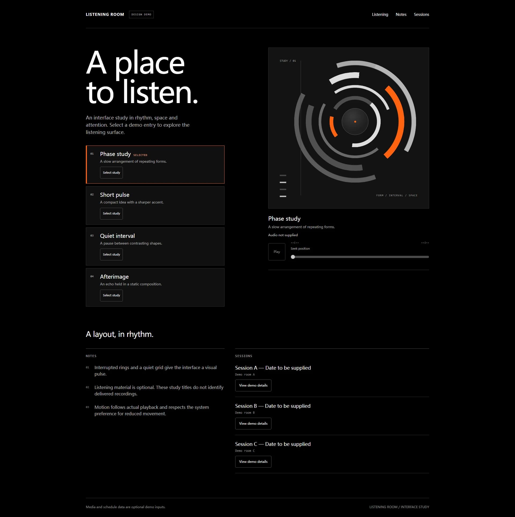Click 'Session A — Date to be supplied' heading
Screen dimensions: 515x517
(273, 368)
